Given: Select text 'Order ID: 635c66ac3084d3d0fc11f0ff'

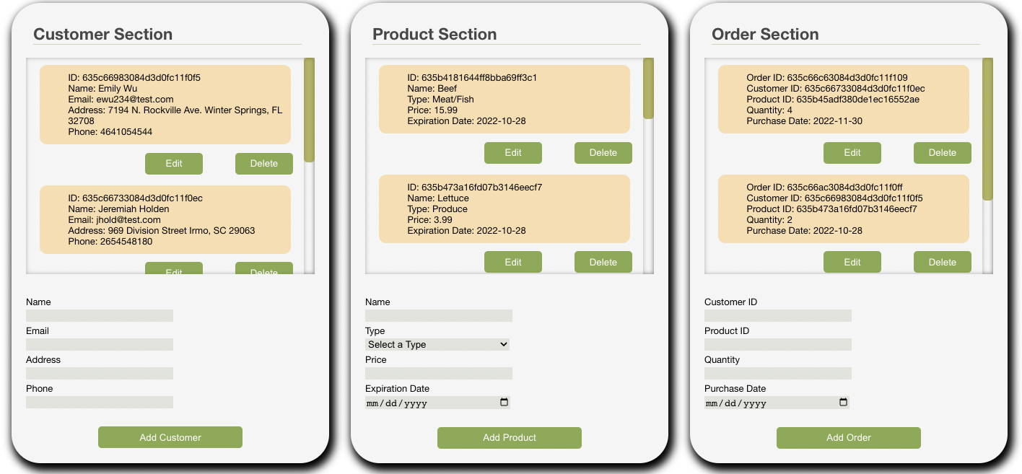Looking at the screenshot, I should click(824, 187).
